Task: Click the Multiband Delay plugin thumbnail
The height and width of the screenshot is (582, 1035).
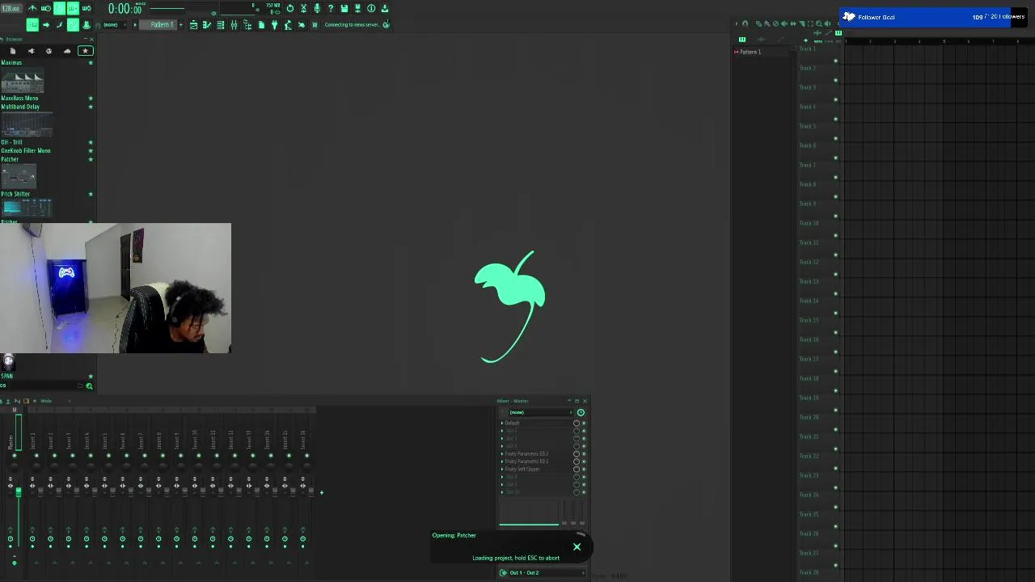Action: click(x=27, y=124)
